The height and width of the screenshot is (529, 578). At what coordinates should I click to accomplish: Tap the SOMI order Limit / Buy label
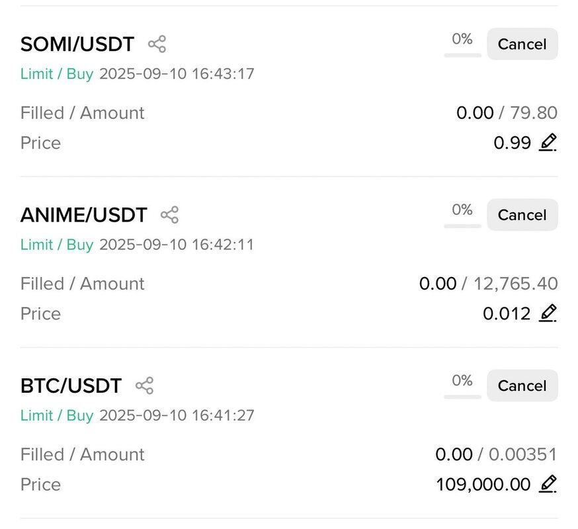coord(57,73)
